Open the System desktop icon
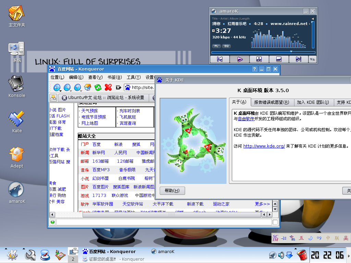 16,49
